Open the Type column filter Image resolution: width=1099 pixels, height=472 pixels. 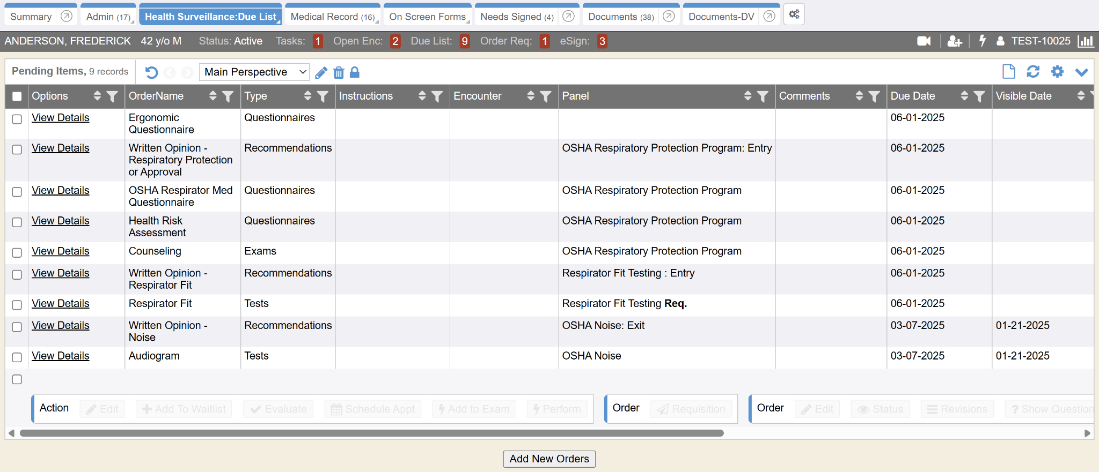click(323, 96)
